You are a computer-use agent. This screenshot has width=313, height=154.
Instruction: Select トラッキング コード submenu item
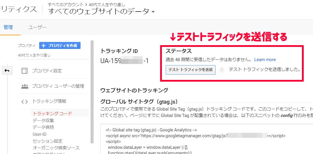tap(52, 113)
